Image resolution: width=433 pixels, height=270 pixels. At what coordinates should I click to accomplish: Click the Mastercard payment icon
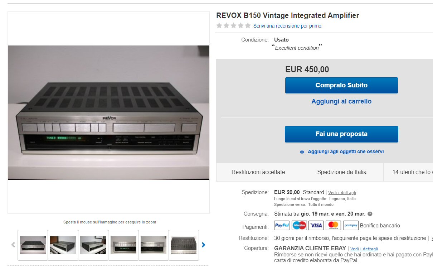coord(333,225)
